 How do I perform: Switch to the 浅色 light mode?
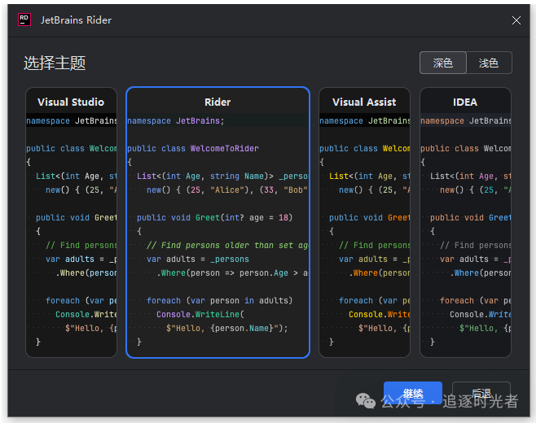[x=489, y=63]
